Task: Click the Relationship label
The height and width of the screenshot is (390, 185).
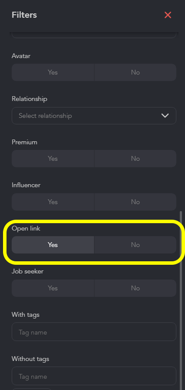Action: (x=29, y=99)
